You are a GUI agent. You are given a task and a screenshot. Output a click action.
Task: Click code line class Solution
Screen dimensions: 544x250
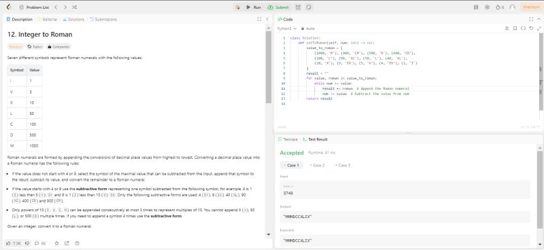(x=305, y=38)
